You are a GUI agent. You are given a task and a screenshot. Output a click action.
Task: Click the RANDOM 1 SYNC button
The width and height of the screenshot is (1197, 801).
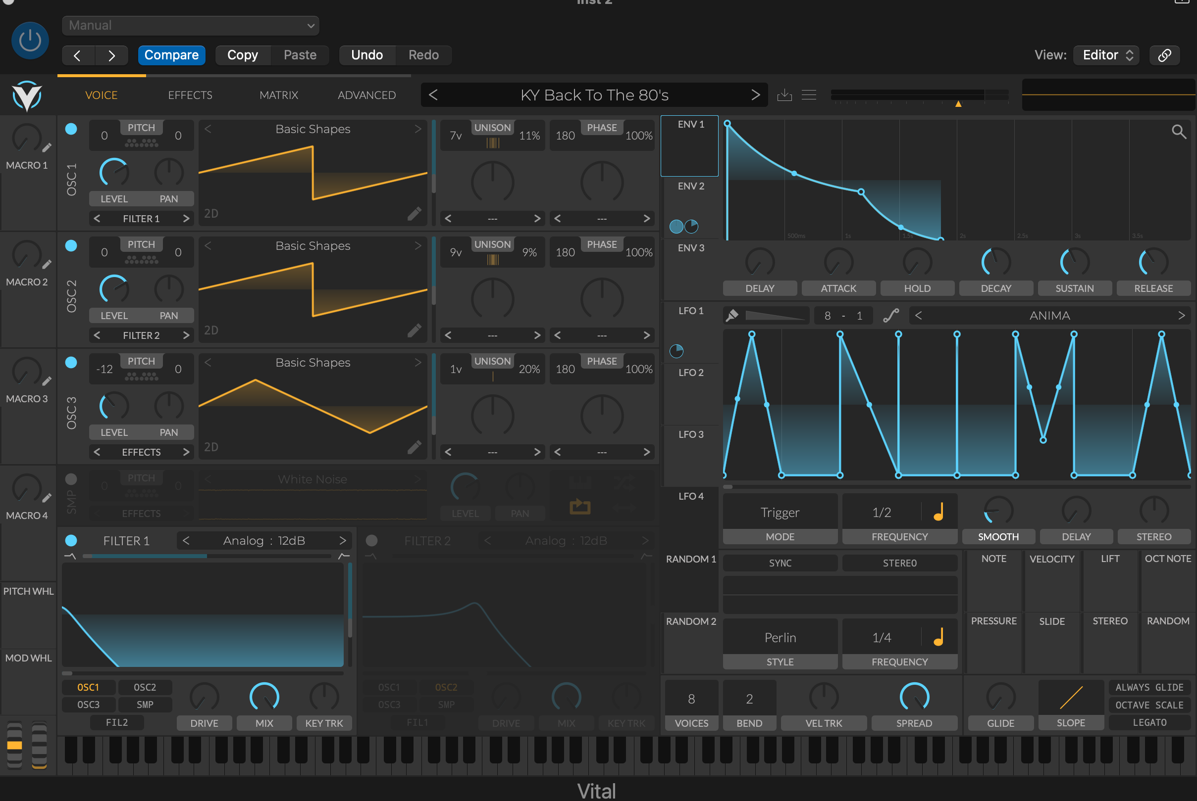coord(780,563)
